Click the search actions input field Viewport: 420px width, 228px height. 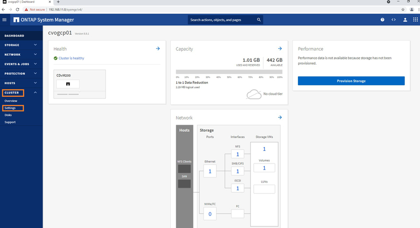pyautogui.click(x=221, y=20)
